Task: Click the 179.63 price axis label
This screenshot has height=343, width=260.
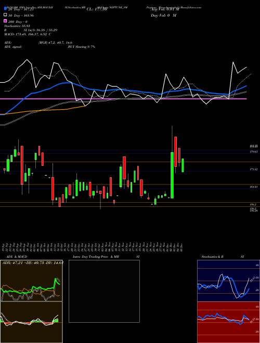Action: (253, 152)
